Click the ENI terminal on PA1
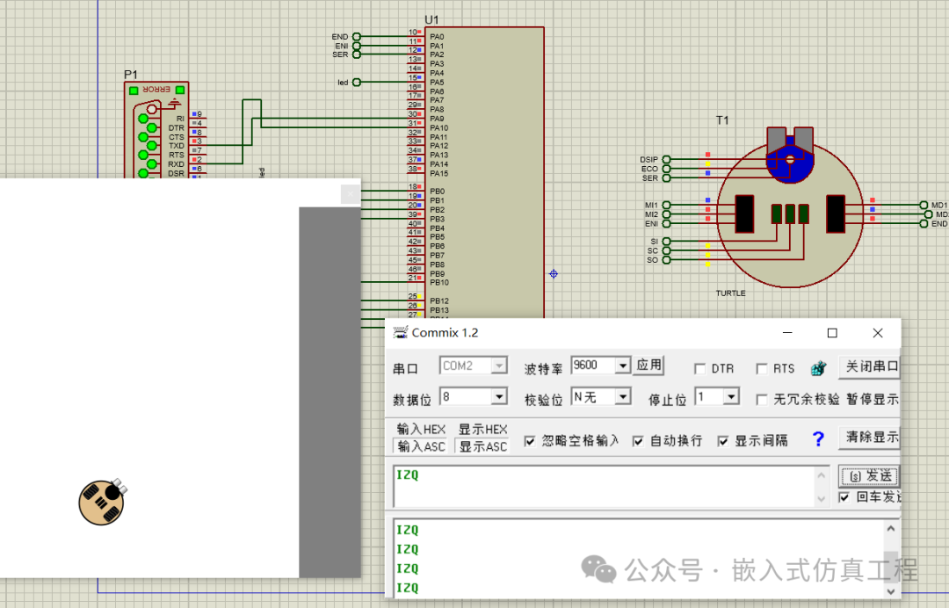Image resolution: width=949 pixels, height=608 pixels. (357, 46)
